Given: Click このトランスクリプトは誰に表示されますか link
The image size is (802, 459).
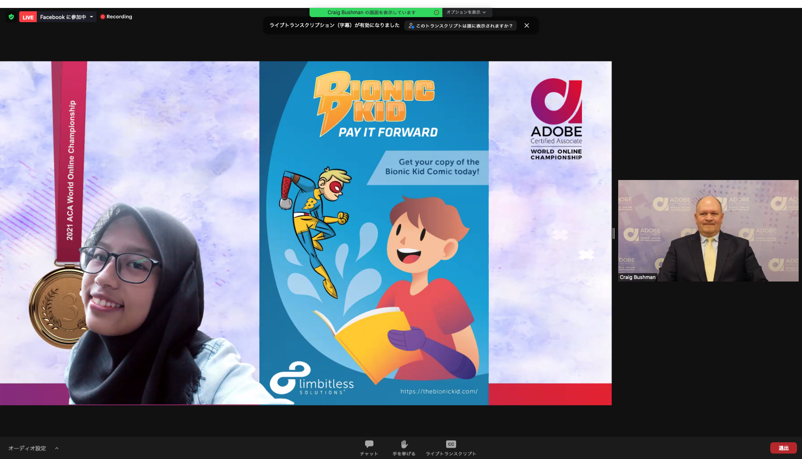Looking at the screenshot, I should (x=461, y=26).
